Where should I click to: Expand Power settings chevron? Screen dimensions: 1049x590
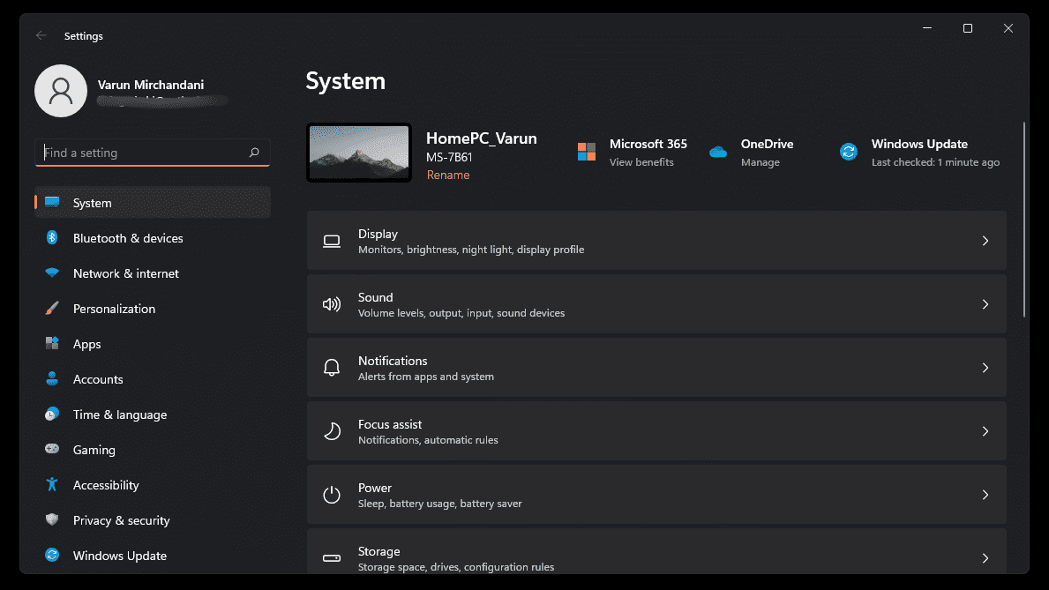985,495
